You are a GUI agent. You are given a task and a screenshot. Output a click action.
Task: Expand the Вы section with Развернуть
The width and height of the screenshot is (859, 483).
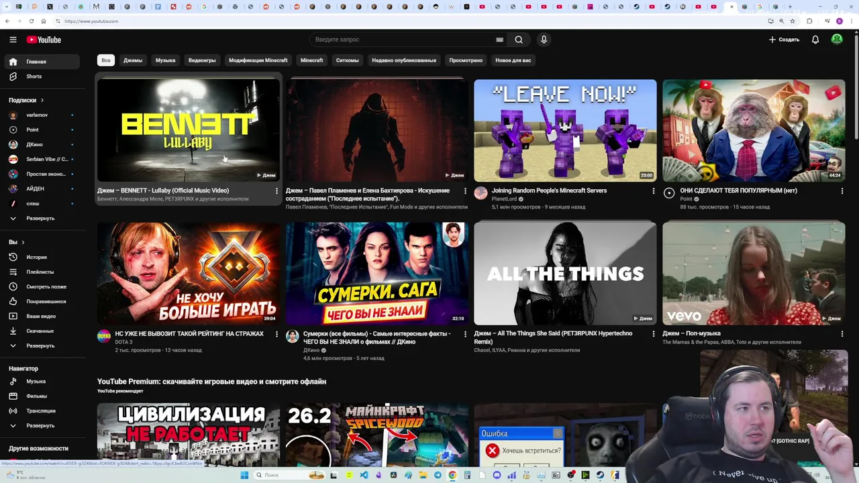pos(42,345)
